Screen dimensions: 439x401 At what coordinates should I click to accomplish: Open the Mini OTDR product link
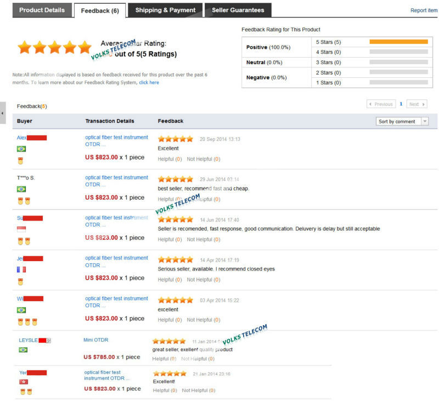pyautogui.click(x=95, y=340)
